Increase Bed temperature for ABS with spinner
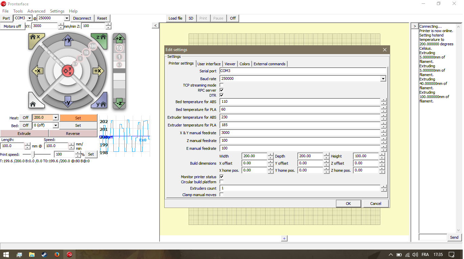The width and height of the screenshot is (464, 259). point(383,100)
